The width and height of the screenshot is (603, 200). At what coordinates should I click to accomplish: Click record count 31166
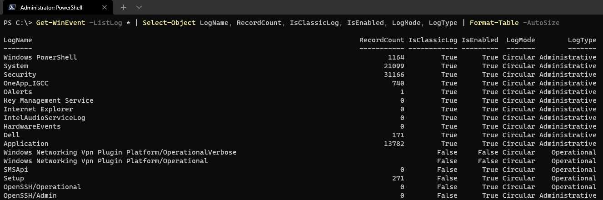(394, 75)
